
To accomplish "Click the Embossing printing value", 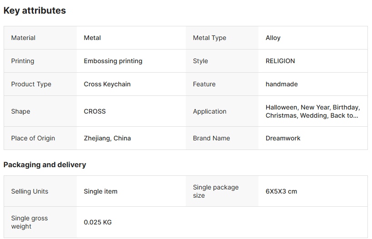I will 113,61.
